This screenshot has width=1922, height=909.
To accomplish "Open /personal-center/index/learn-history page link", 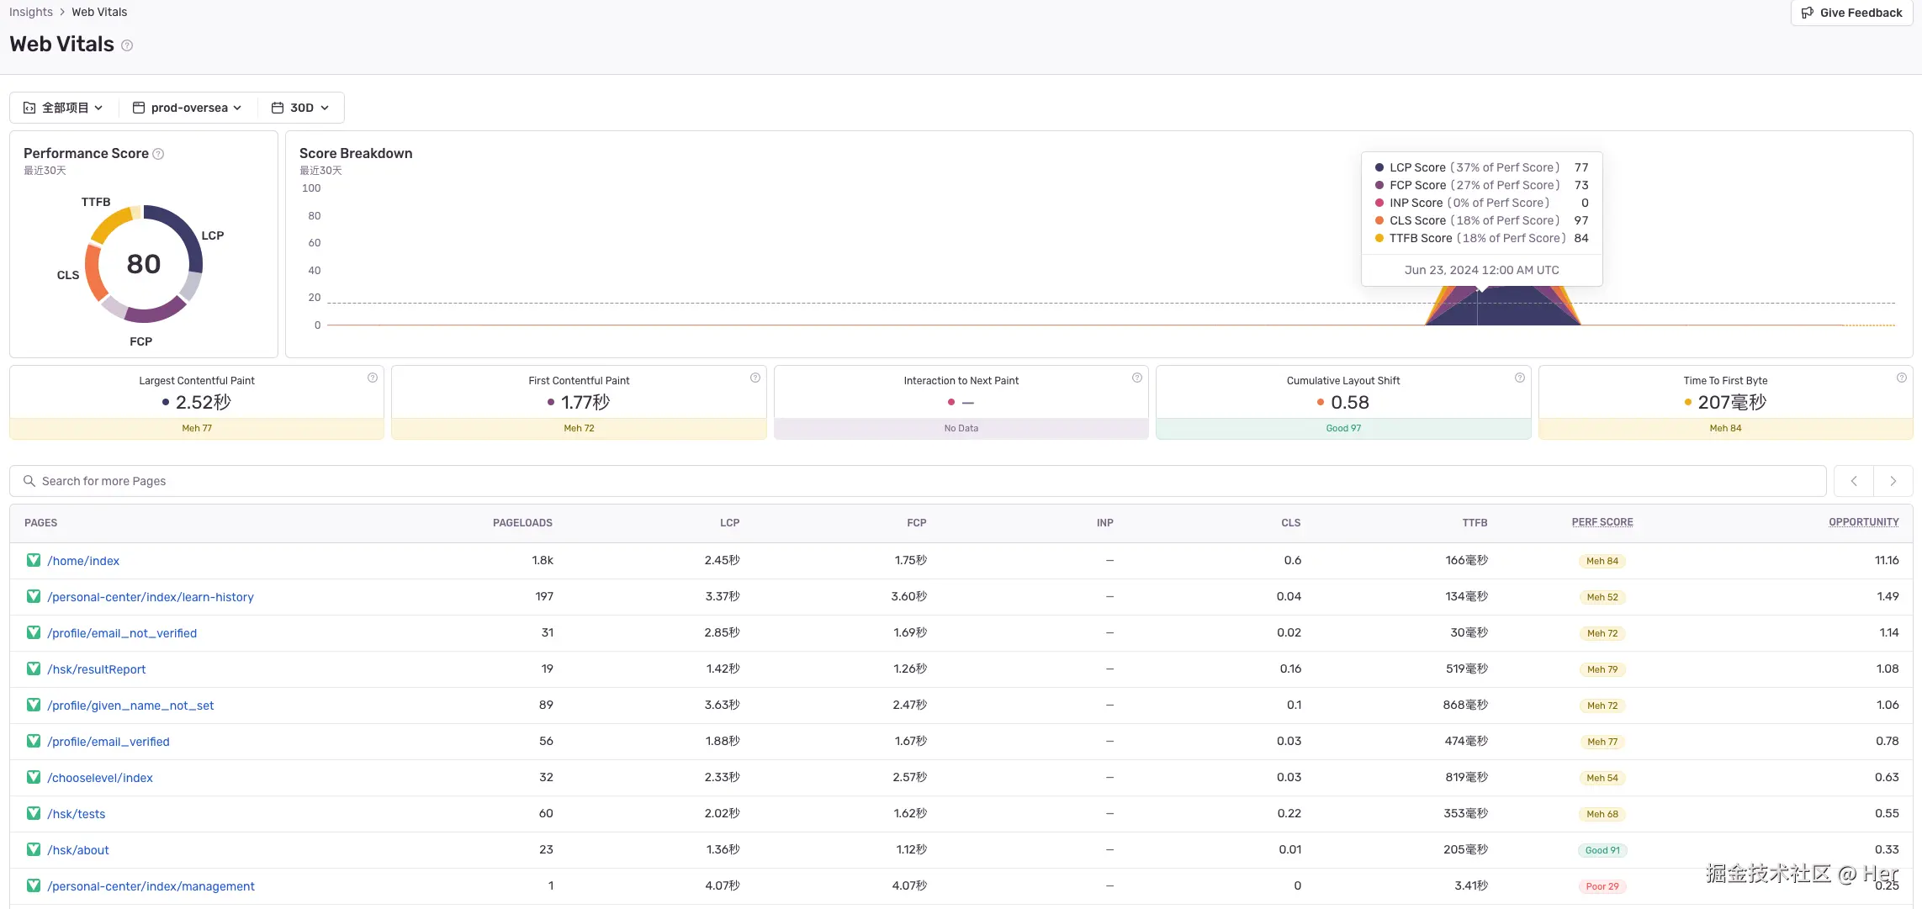I will (x=151, y=597).
